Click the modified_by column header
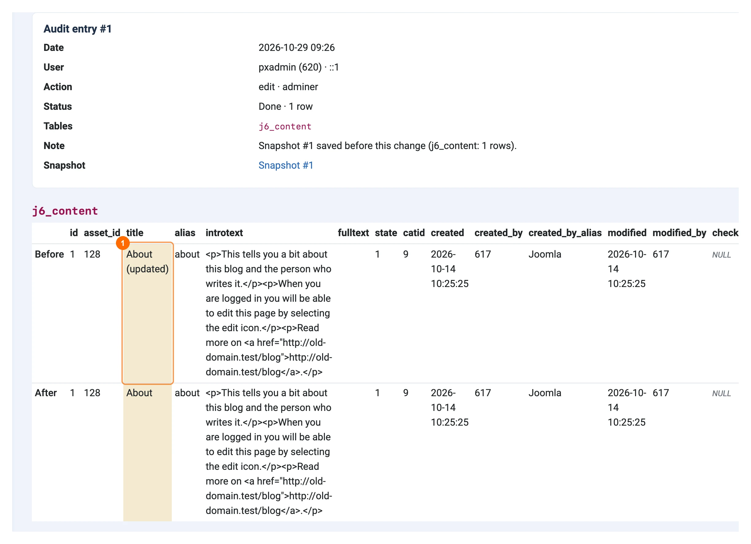The width and height of the screenshot is (751, 544). [x=679, y=233]
